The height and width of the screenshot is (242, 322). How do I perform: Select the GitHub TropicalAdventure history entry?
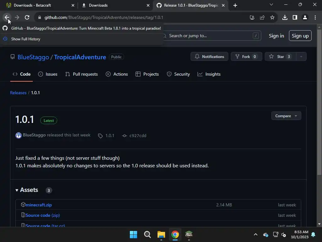pos(82,28)
